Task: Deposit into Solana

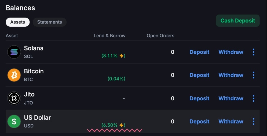Action: pos(199,52)
